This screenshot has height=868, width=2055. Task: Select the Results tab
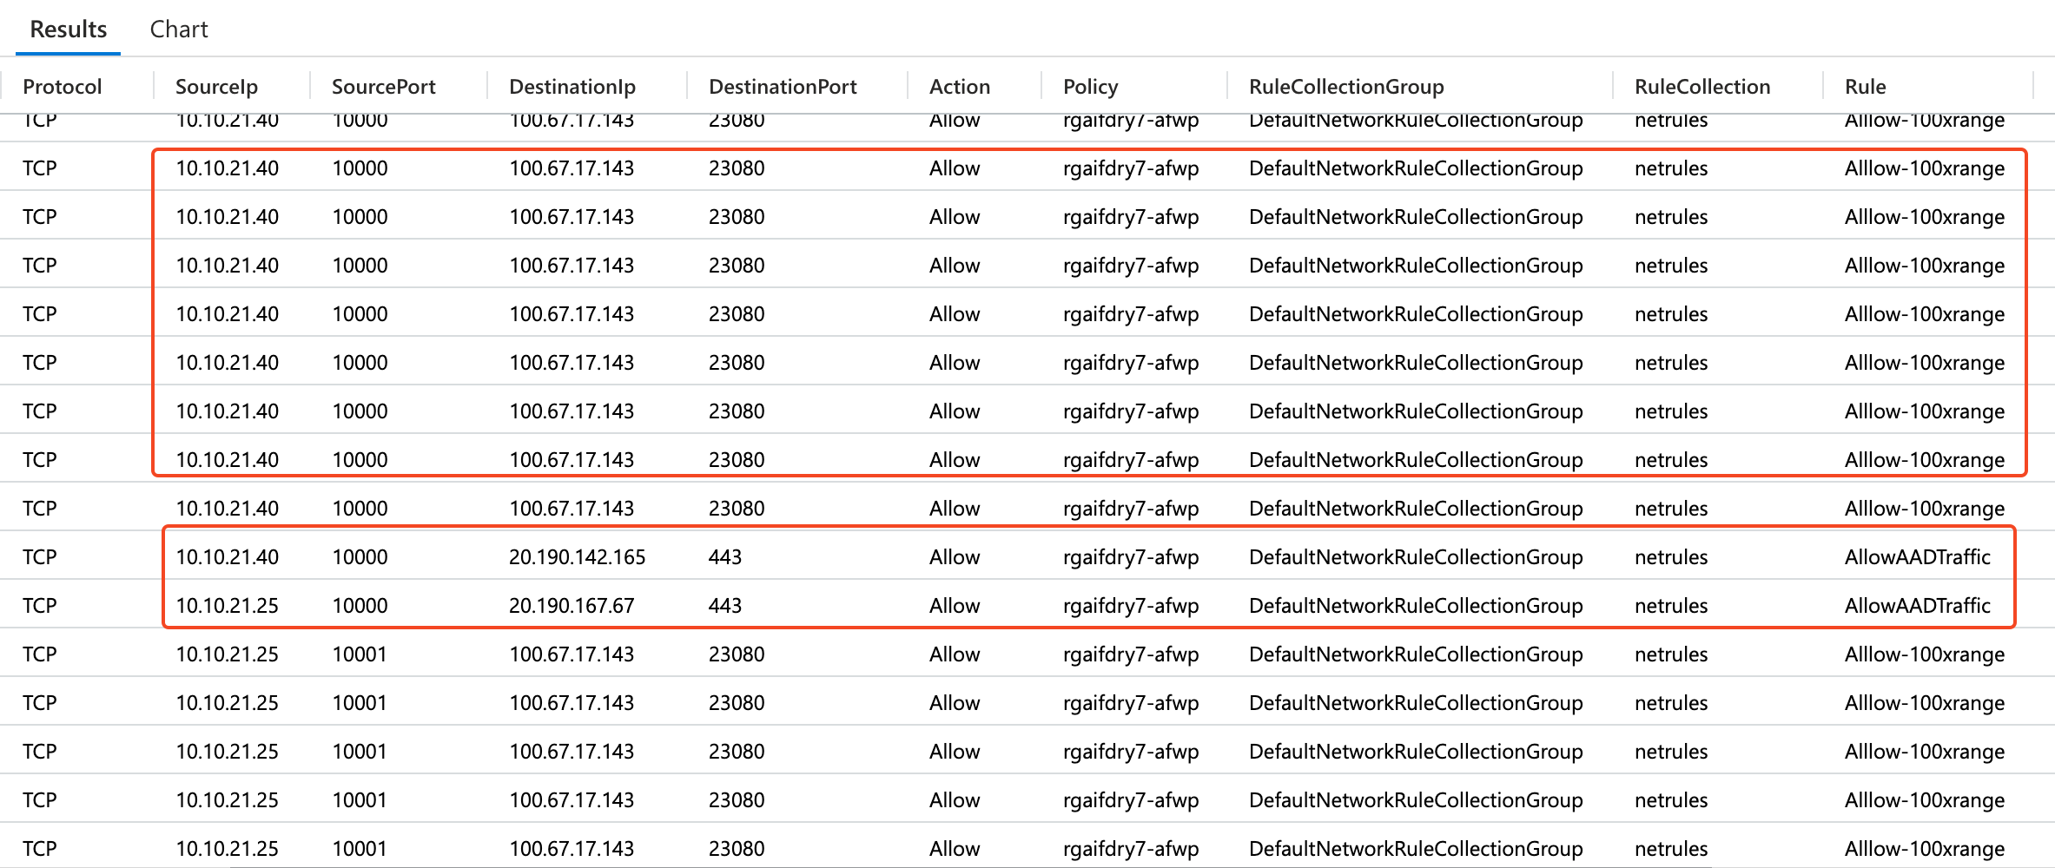tap(68, 30)
